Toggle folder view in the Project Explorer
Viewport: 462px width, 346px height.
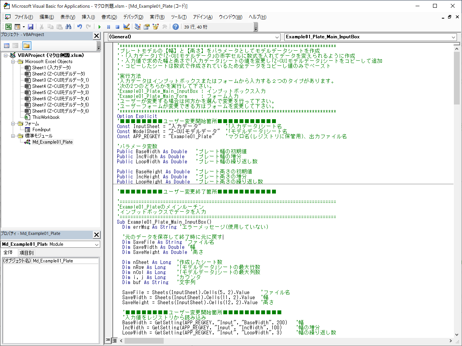26,46
